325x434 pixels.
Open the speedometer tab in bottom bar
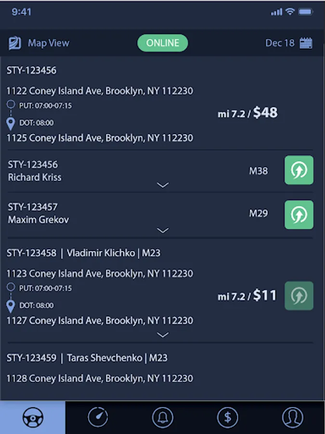point(98,417)
